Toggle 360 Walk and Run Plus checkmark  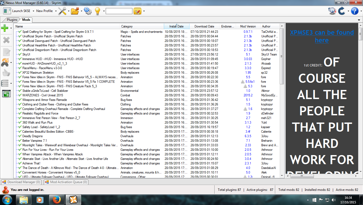click(20, 123)
